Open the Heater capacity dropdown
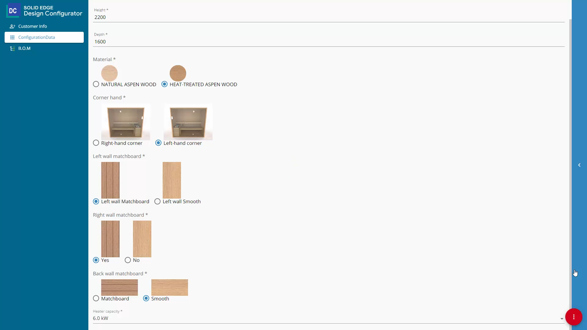587x330 pixels. [x=562, y=319]
